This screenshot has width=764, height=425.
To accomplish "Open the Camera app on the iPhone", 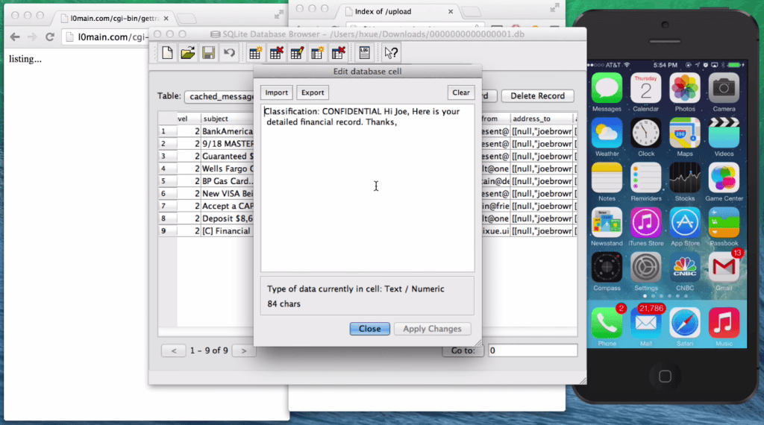I will tap(724, 88).
